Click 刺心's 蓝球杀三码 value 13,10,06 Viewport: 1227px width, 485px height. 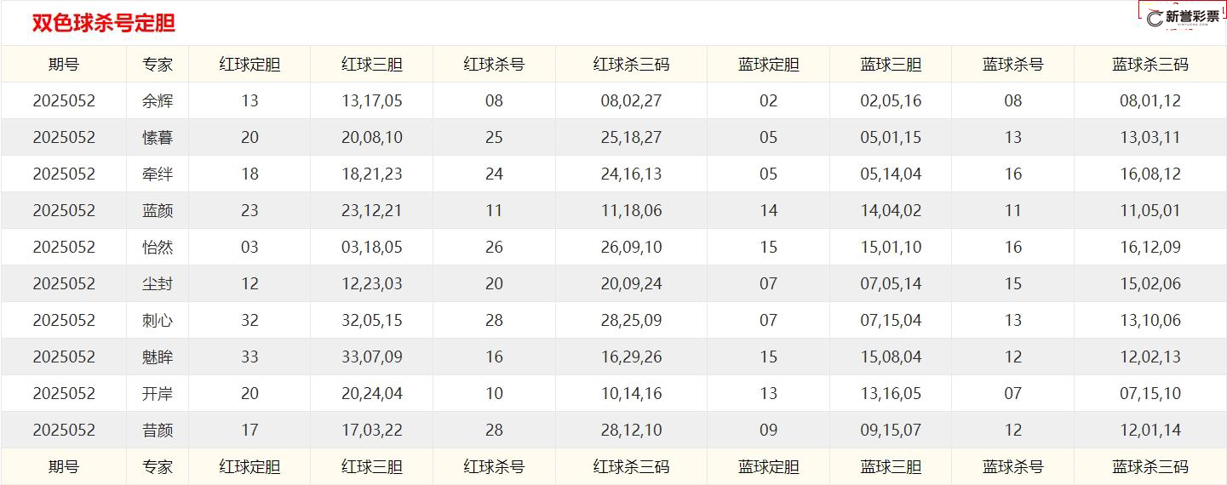pos(1150,320)
